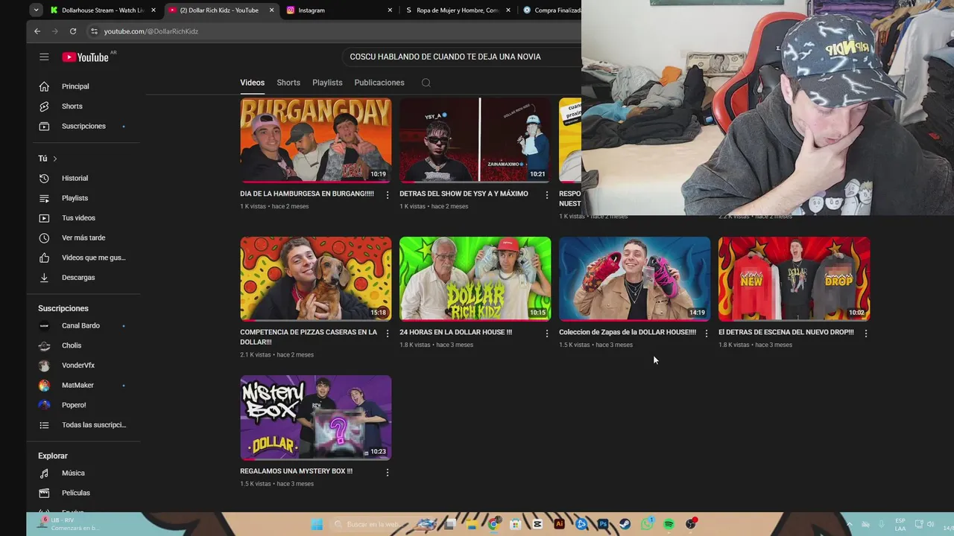The width and height of the screenshot is (954, 536).
Task: Play the BURGANGDAY thumbnail video
Action: (315, 140)
